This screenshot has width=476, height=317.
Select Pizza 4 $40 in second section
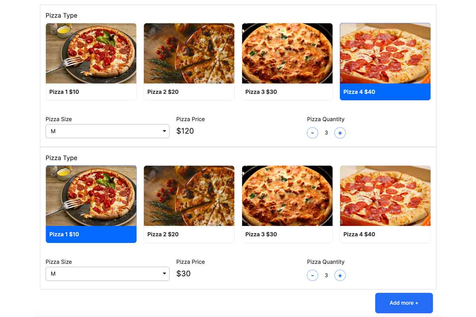385,204
